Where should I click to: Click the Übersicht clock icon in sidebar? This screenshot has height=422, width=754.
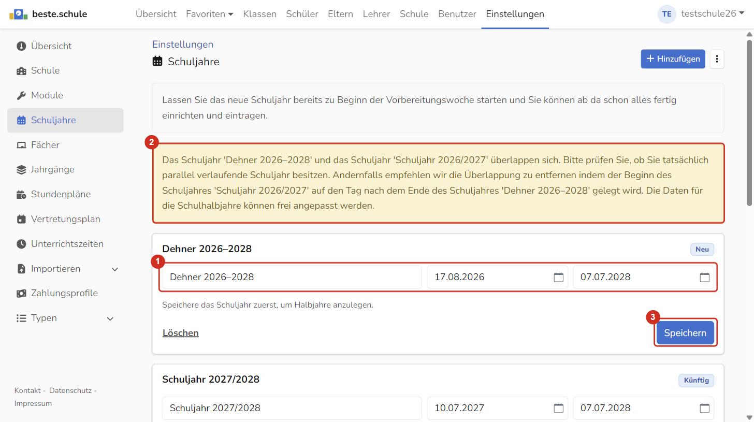point(21,46)
